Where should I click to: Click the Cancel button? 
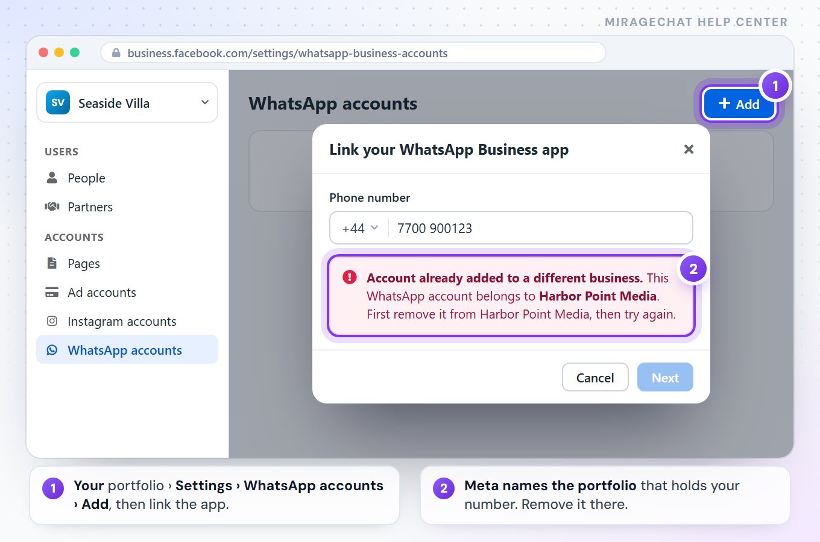click(x=595, y=378)
